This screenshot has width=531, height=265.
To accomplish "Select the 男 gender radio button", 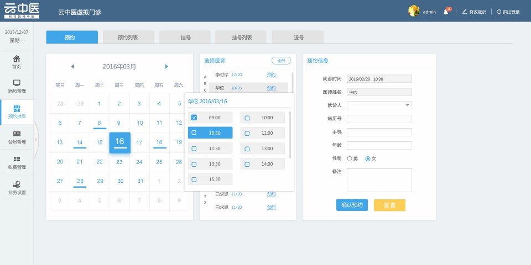I will click(x=350, y=158).
